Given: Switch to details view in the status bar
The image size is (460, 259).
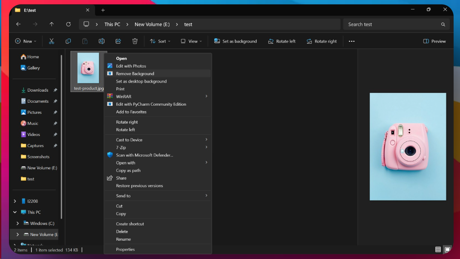Looking at the screenshot, I should (438, 250).
